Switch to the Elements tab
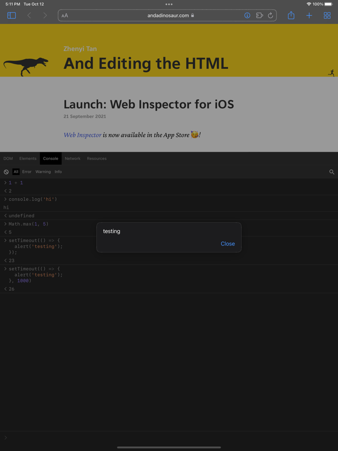 (28, 159)
